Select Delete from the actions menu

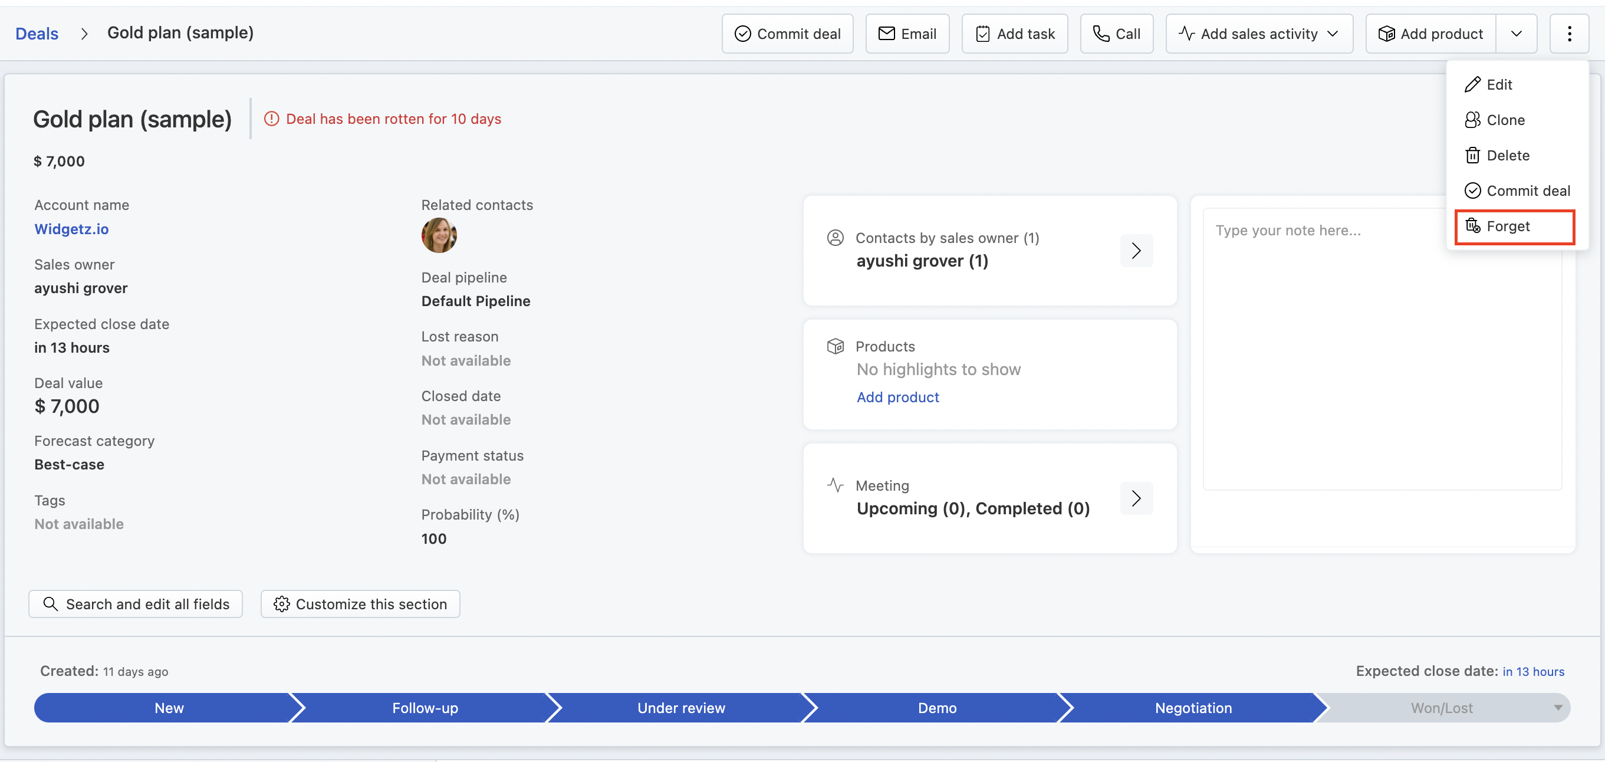click(1508, 155)
